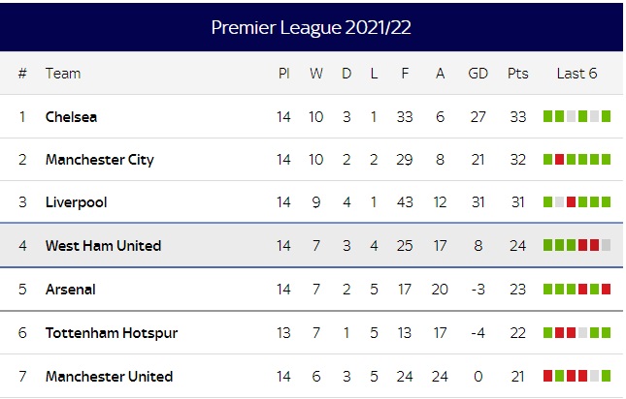Open the Manchester City team link

coord(99,160)
